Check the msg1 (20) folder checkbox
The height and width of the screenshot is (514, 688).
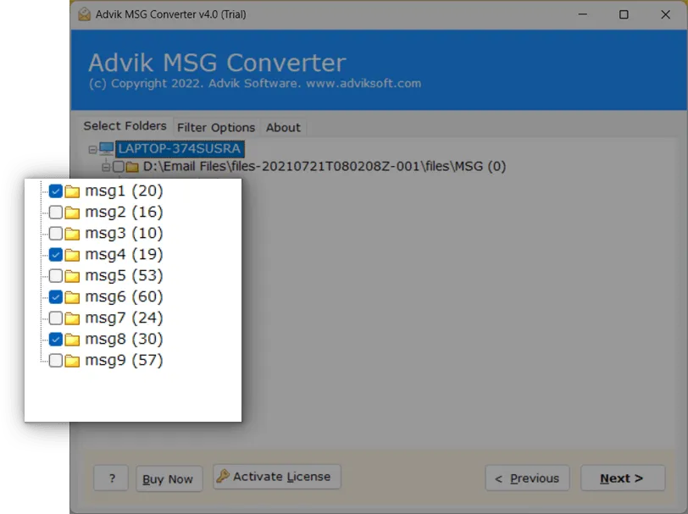pos(56,191)
